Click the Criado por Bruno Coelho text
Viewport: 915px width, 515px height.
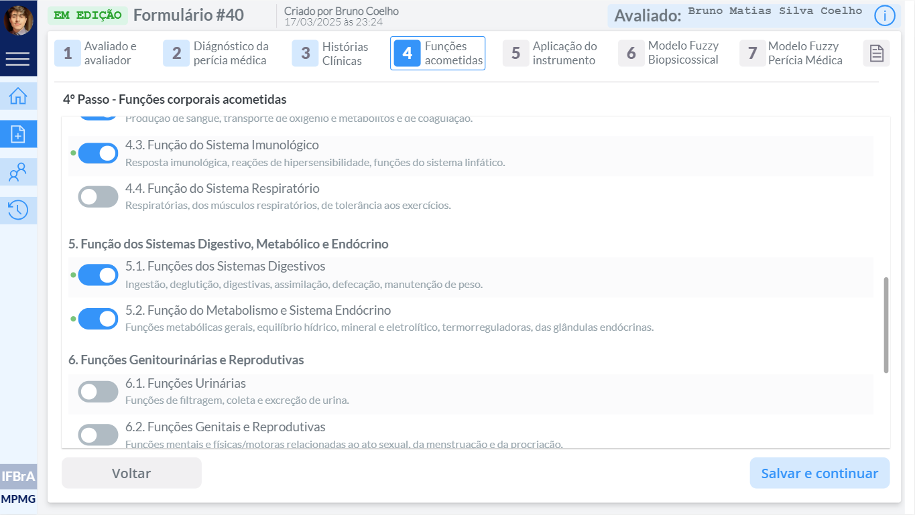pos(341,11)
